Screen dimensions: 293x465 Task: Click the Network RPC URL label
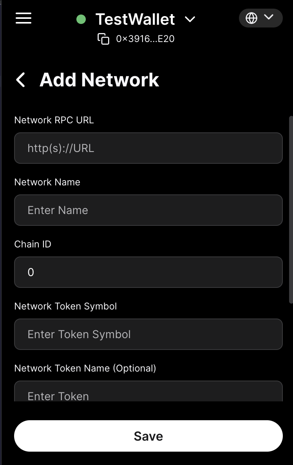click(x=54, y=120)
